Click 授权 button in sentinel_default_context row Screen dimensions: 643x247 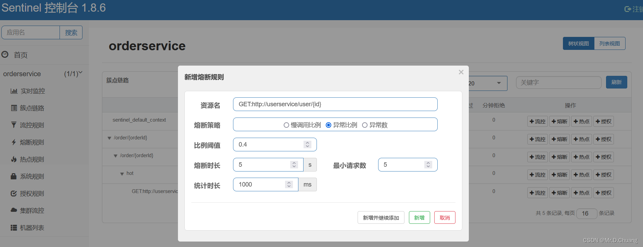click(x=604, y=121)
